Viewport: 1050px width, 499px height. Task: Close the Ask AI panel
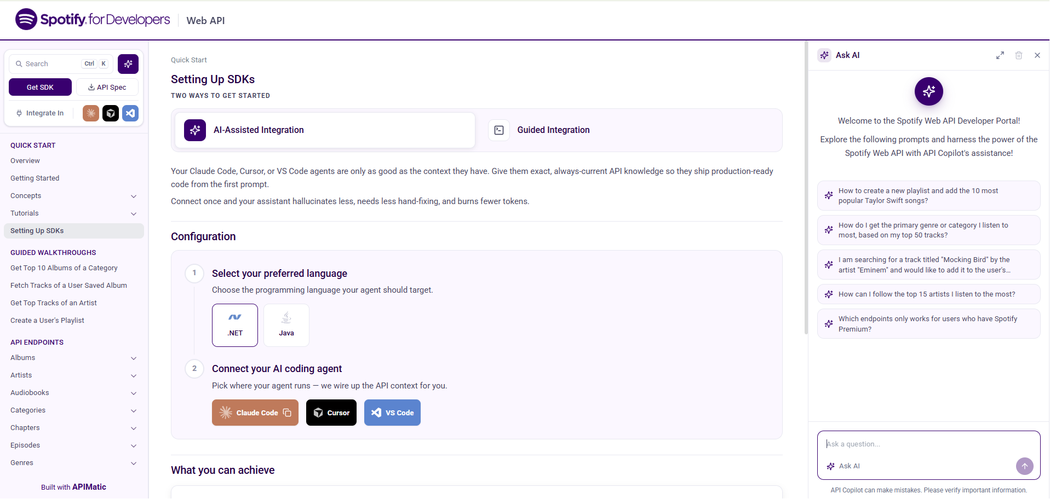click(x=1037, y=55)
